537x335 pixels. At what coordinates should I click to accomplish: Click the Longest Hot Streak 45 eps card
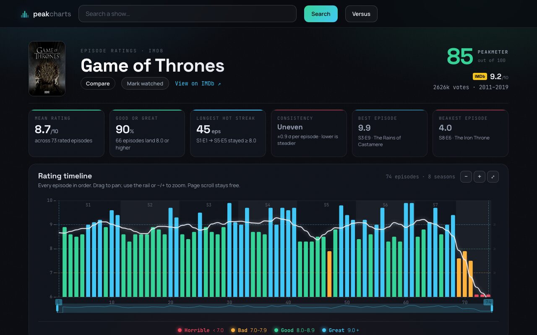228,133
